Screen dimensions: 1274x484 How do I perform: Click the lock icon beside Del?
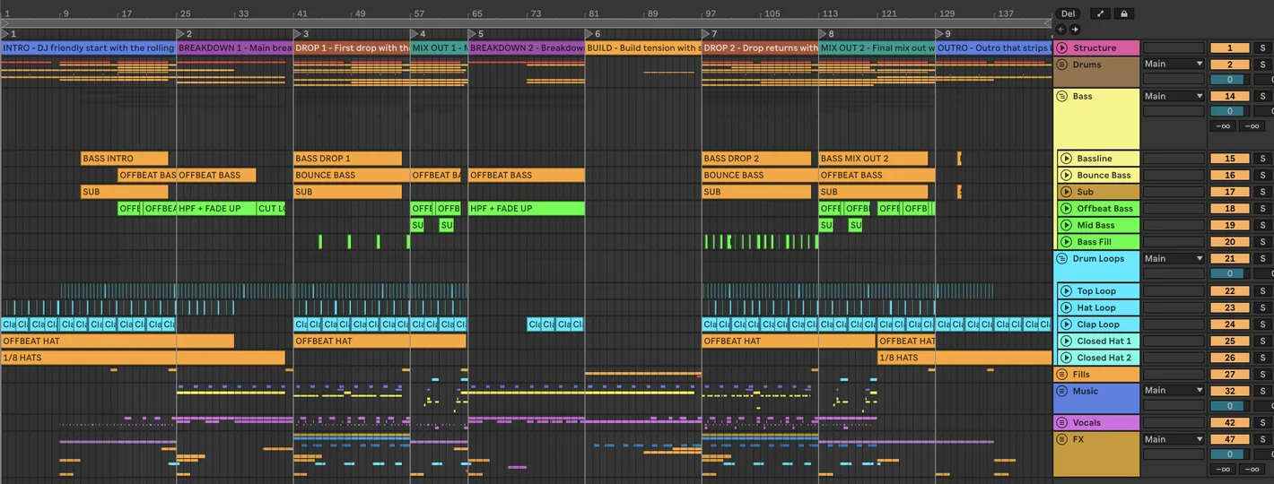point(1123,13)
